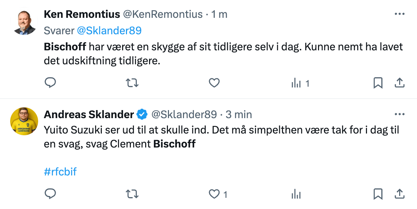Open more options for Ken Remontius's tweet
The image size is (417, 209).
pos(400,14)
